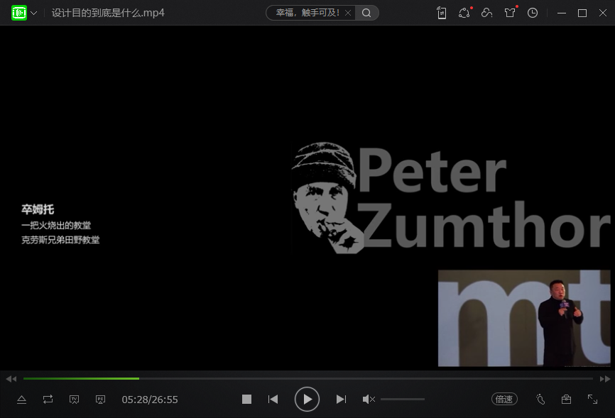Viewport: 615px width, 418px height.
Task: Skip to the previous video
Action: point(273,400)
